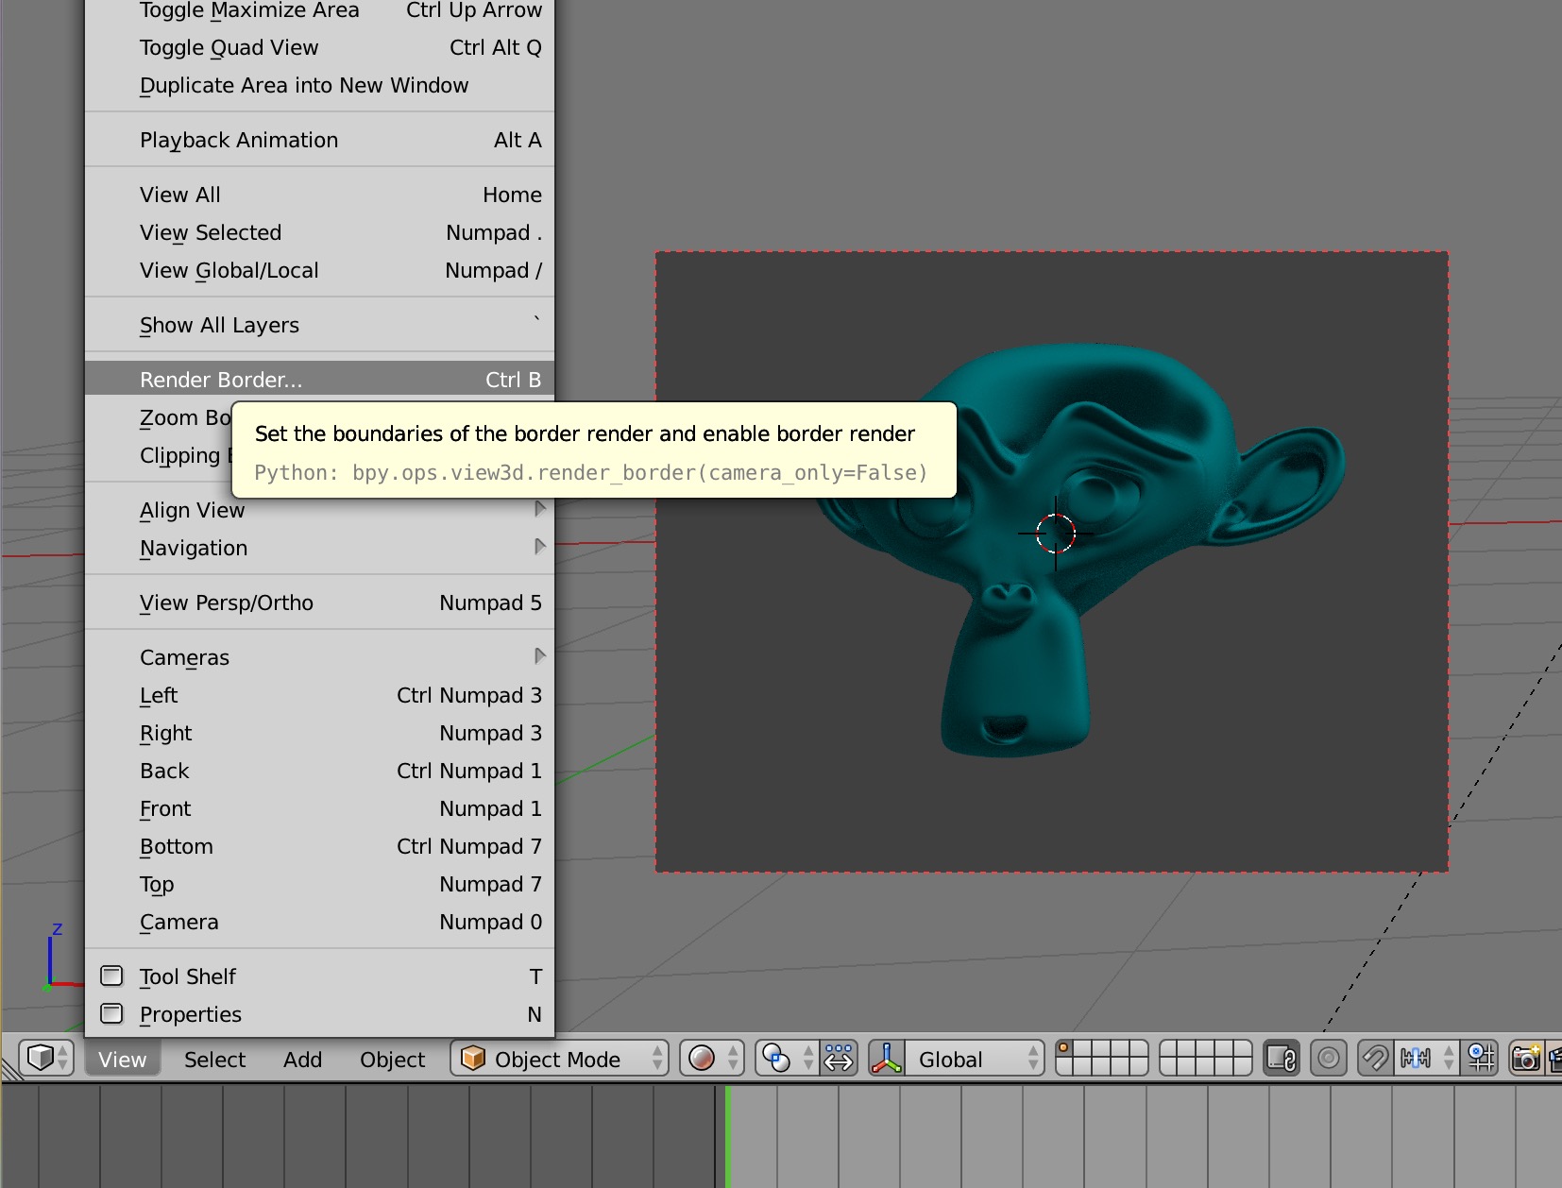Open the Object menu
Screen dimensions: 1562x1188
pyautogui.click(x=392, y=1060)
